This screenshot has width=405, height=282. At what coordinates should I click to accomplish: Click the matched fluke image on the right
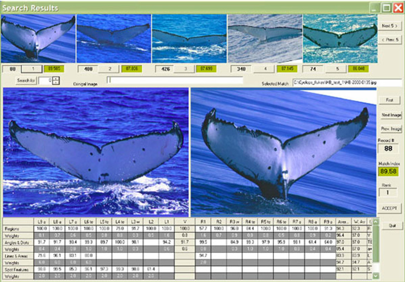283,152
